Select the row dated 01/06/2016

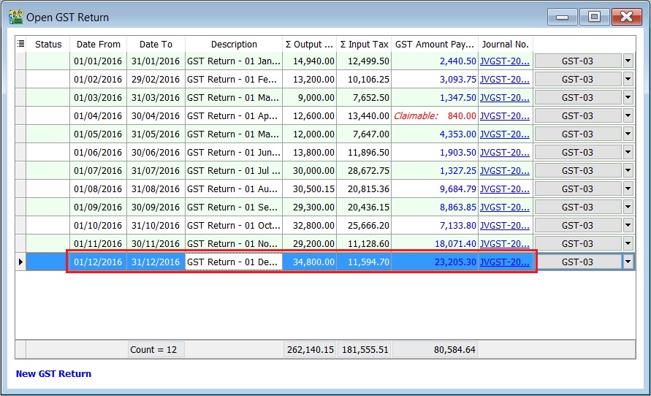point(98,153)
